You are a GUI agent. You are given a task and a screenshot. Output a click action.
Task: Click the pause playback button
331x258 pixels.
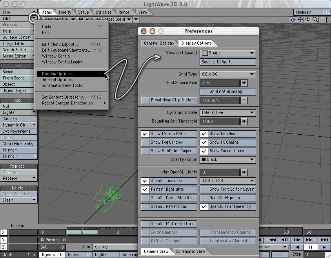tap(311, 247)
